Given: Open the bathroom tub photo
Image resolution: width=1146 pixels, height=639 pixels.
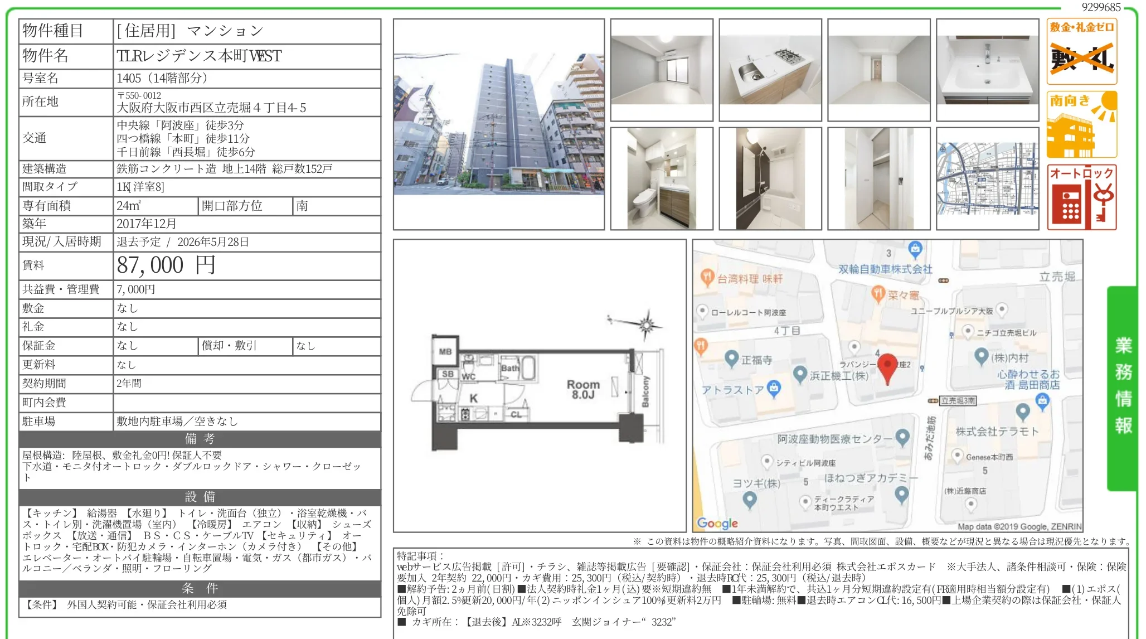Looking at the screenshot, I should pos(770,178).
